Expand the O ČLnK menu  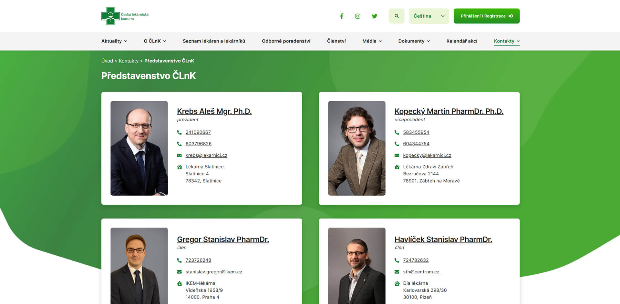155,41
